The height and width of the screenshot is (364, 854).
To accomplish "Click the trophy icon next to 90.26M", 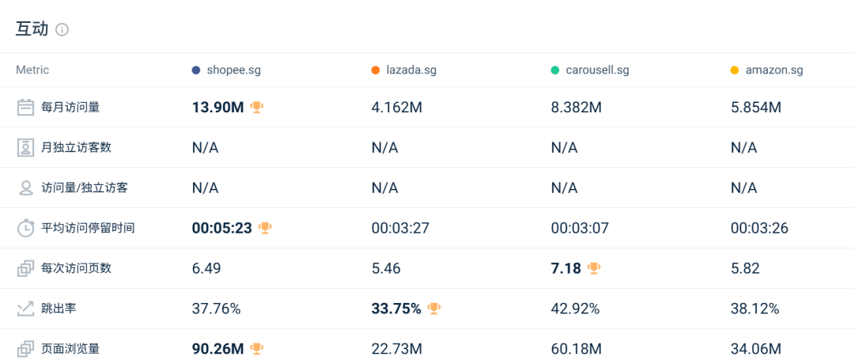I will [x=256, y=348].
